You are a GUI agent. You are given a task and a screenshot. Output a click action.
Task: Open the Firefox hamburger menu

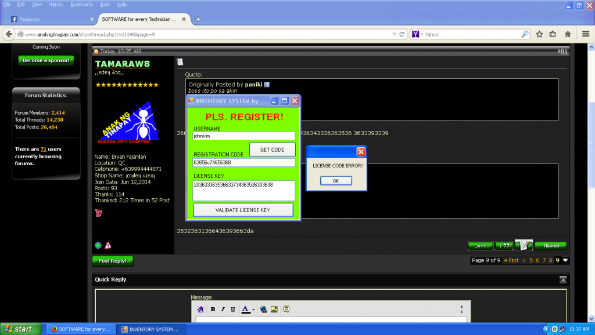586,34
